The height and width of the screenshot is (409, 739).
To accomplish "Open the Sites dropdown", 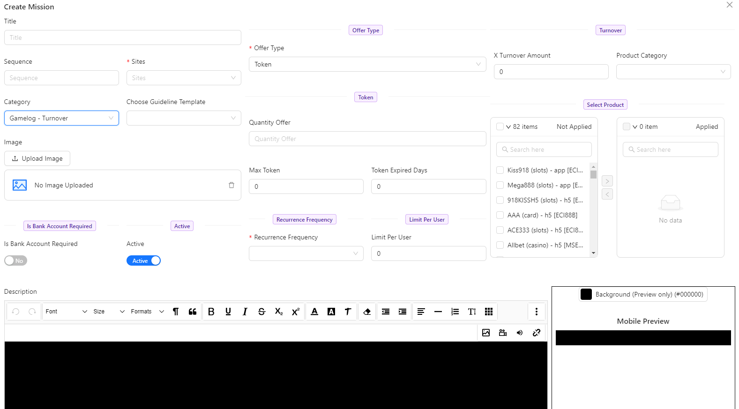I will (184, 78).
